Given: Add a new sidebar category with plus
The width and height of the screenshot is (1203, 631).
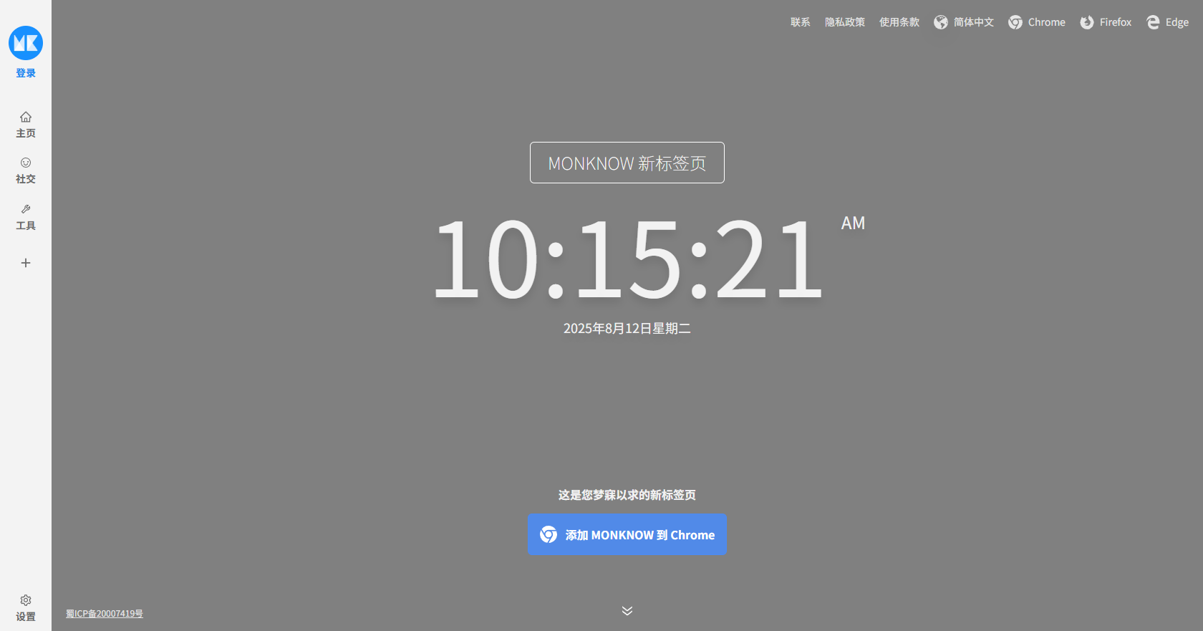Looking at the screenshot, I should coord(26,263).
